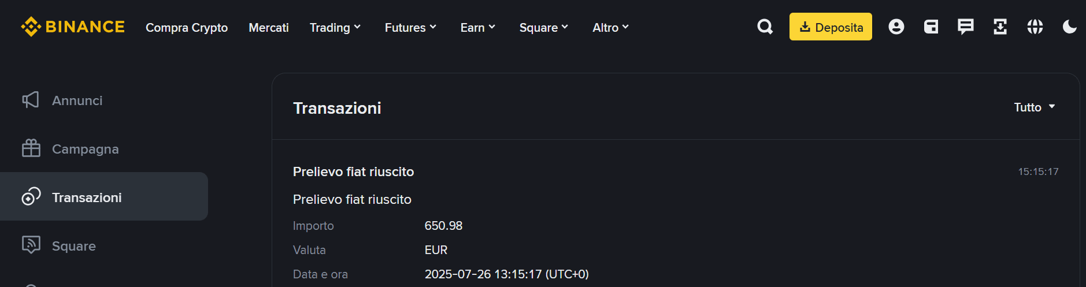Toggle dark mode moon icon
This screenshot has height=287, width=1086.
pyautogui.click(x=1069, y=27)
